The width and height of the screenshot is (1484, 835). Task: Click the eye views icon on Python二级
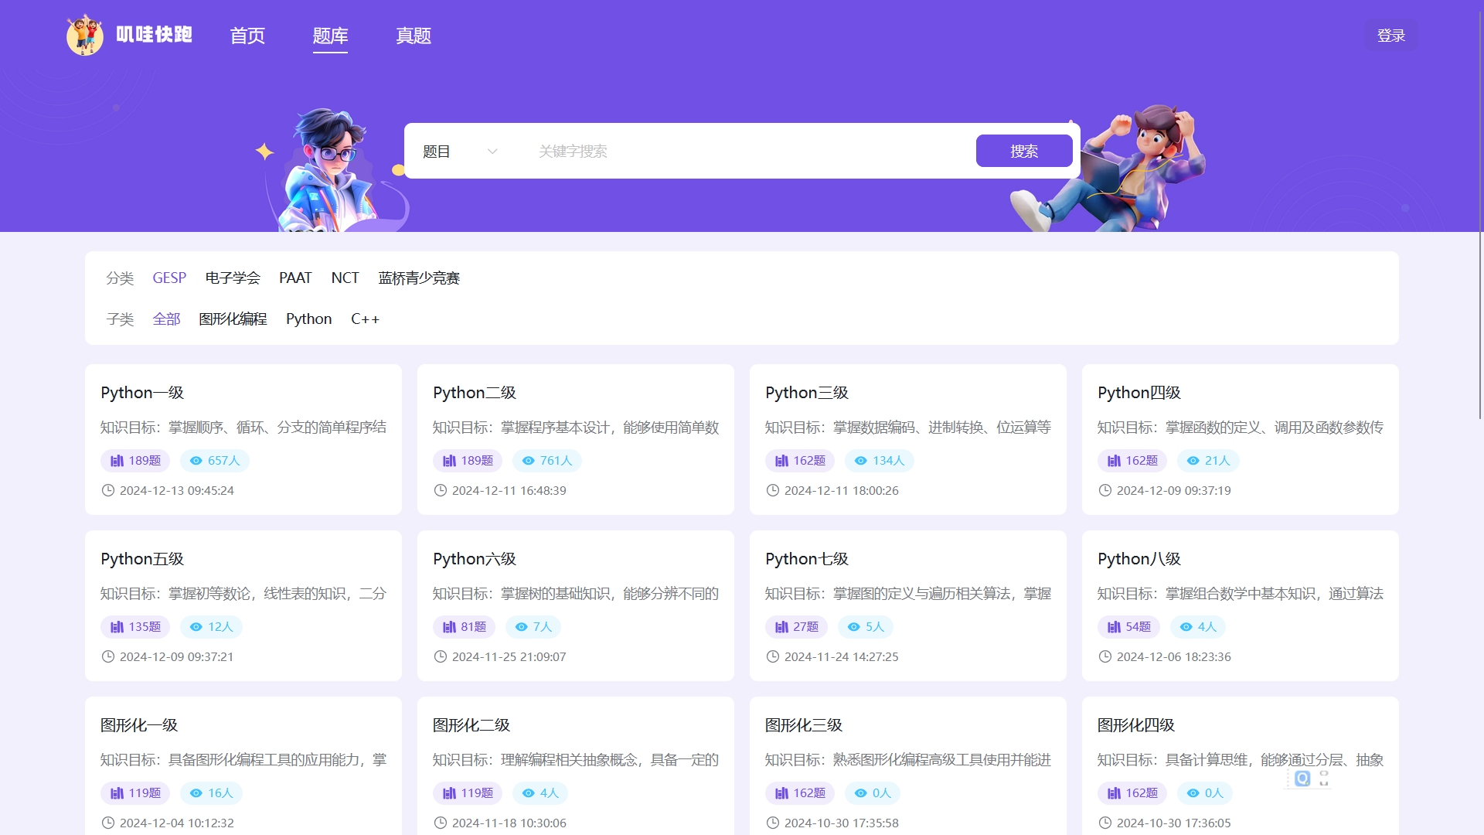click(x=529, y=461)
